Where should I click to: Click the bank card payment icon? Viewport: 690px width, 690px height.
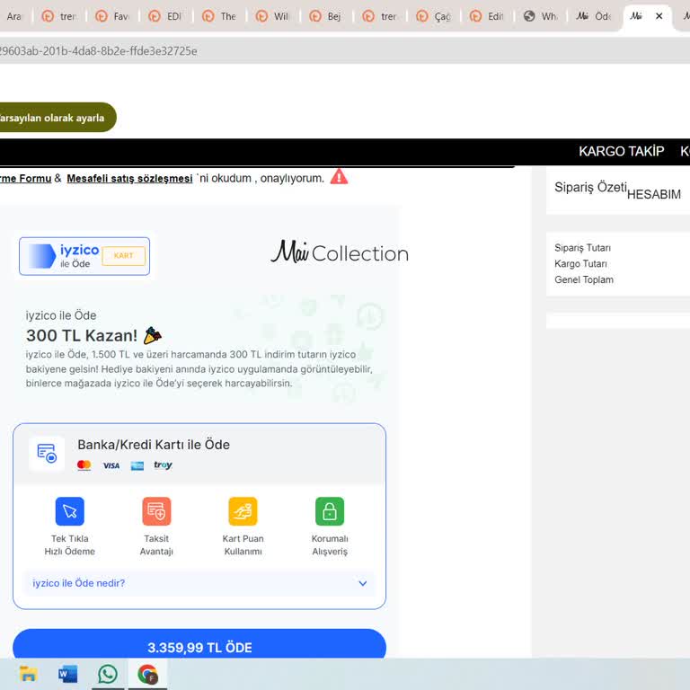coord(47,454)
